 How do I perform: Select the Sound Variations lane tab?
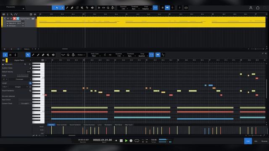click(x=75, y=125)
